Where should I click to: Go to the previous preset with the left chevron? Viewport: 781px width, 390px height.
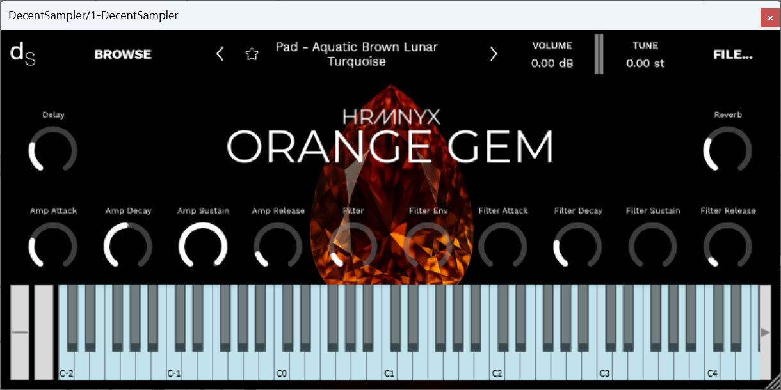coord(220,54)
